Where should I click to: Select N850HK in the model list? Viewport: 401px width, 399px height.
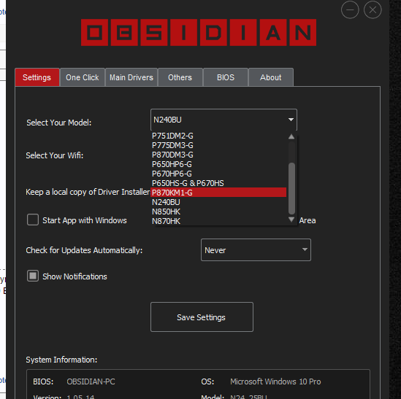(218, 212)
